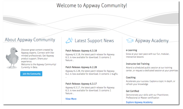Screen dimensions: 183x109
Task: Select the Instructor-led Training heading
Action: click(x=138, y=64)
